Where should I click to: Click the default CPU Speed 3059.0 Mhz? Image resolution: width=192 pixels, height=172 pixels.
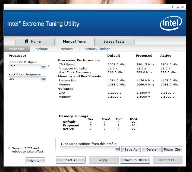click(117, 65)
